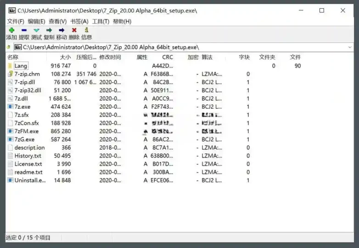Click the Info (信息) toolbar icon
This screenshot has width=359, height=248.
(x=87, y=30)
